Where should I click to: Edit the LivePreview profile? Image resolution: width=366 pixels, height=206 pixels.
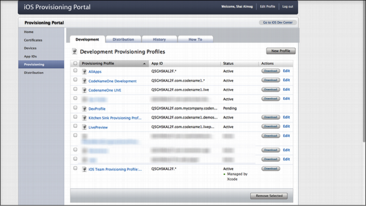click(286, 126)
